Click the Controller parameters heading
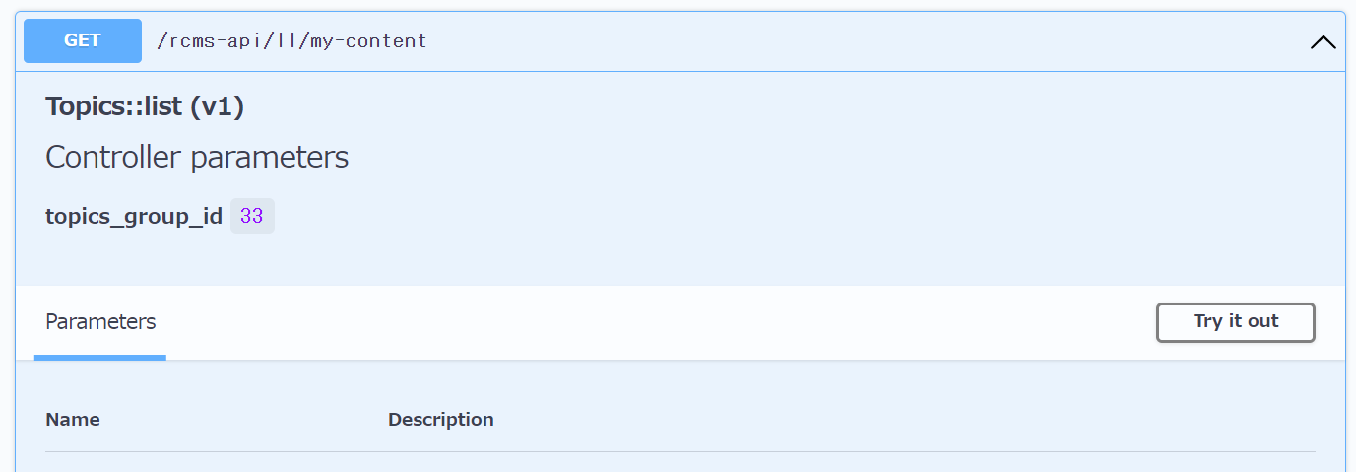 pos(197,157)
